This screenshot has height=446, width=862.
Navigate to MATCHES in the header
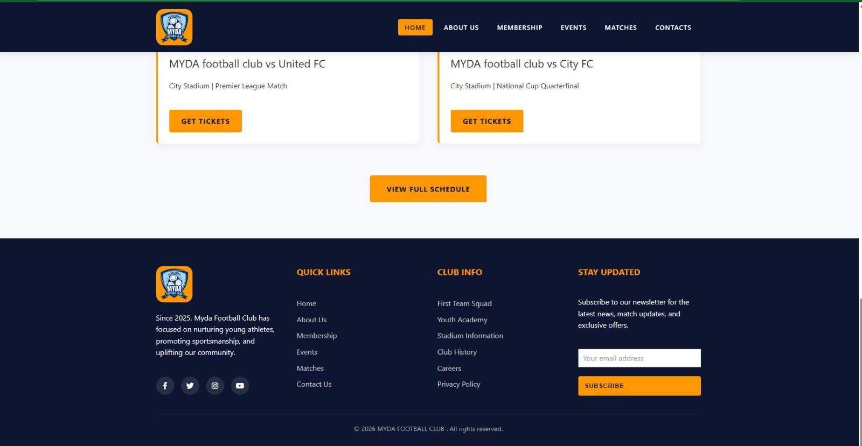621,27
